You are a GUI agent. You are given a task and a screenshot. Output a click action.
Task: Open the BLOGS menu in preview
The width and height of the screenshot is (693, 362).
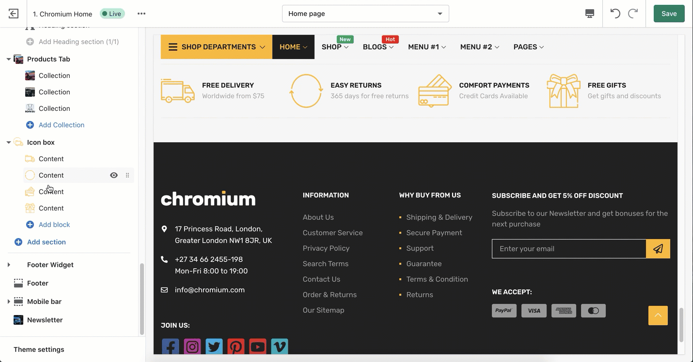coord(378,47)
